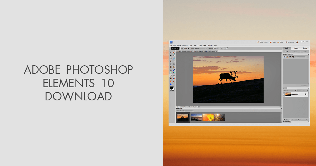Screen dimensions: 316x166
Task: Lock the Background layer via the padlock
Action: coord(305,94)
